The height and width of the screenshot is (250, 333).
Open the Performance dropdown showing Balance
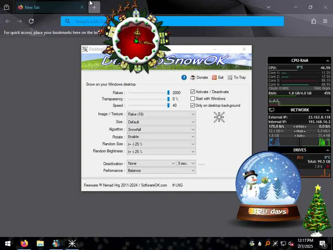pyautogui.click(x=161, y=171)
